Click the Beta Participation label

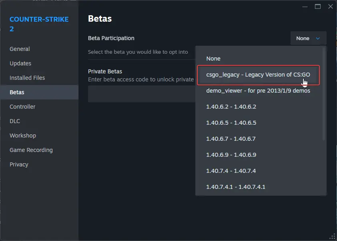pos(111,38)
